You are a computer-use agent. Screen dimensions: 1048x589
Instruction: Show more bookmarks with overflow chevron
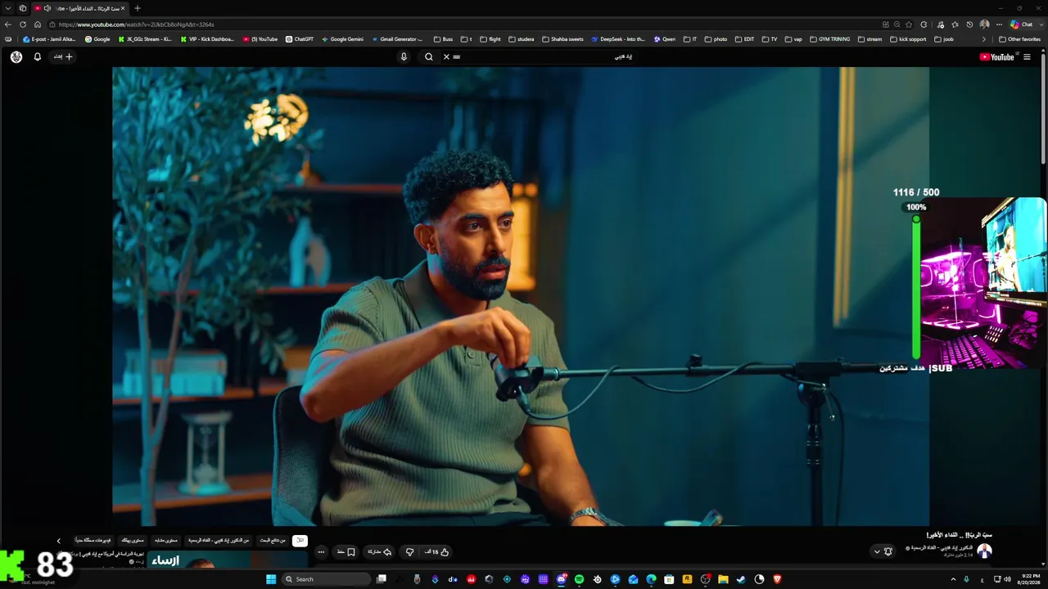click(984, 39)
